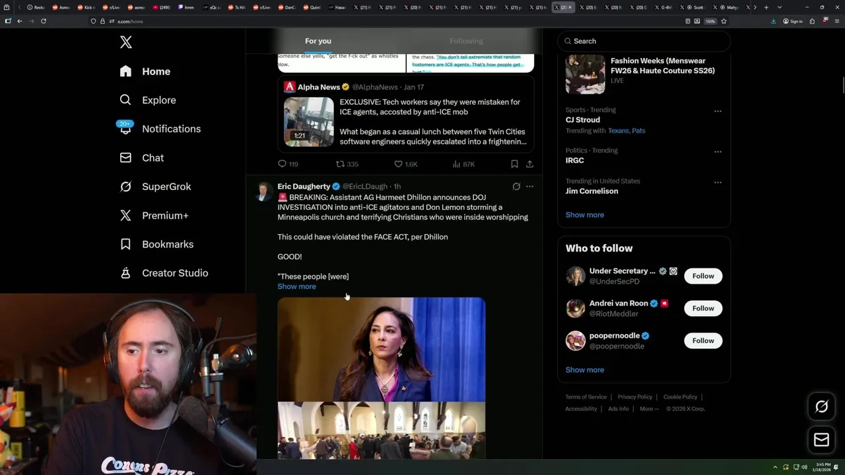This screenshot has width=845, height=475.
Task: Open Notifications with the 20+ badge
Action: pyautogui.click(x=159, y=129)
